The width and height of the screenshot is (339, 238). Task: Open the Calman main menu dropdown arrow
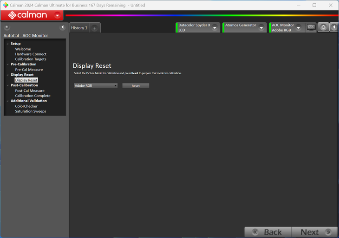[58, 15]
